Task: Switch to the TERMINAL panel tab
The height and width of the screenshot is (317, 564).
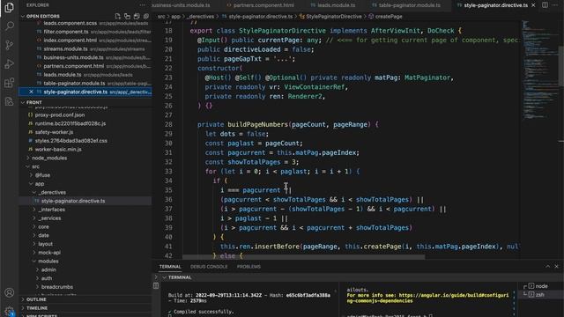Action: pyautogui.click(x=170, y=267)
